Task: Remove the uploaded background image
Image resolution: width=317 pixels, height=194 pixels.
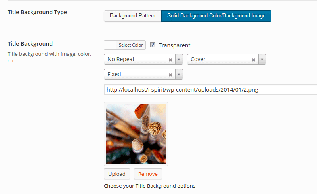Action: click(x=148, y=174)
